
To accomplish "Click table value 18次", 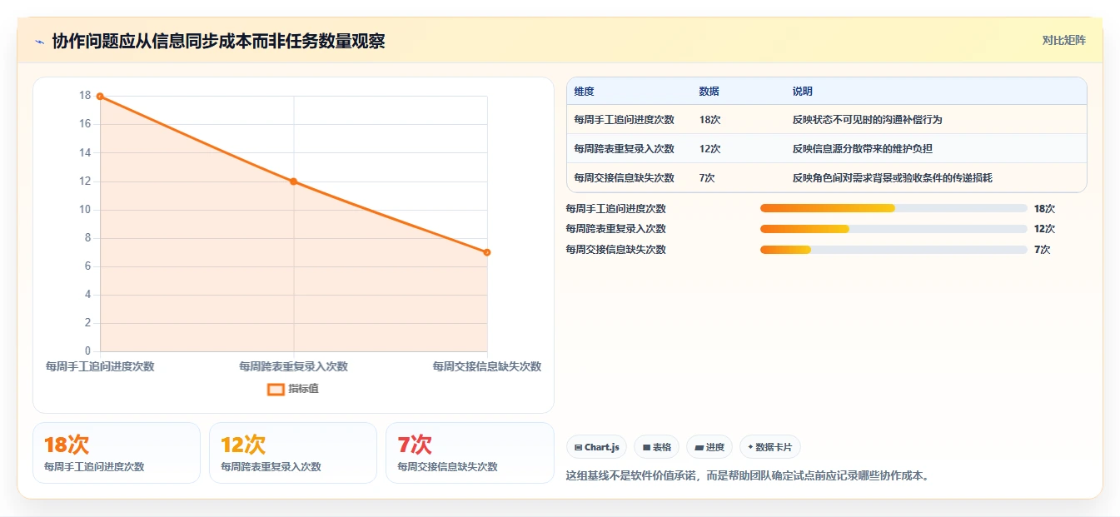I will coord(710,120).
